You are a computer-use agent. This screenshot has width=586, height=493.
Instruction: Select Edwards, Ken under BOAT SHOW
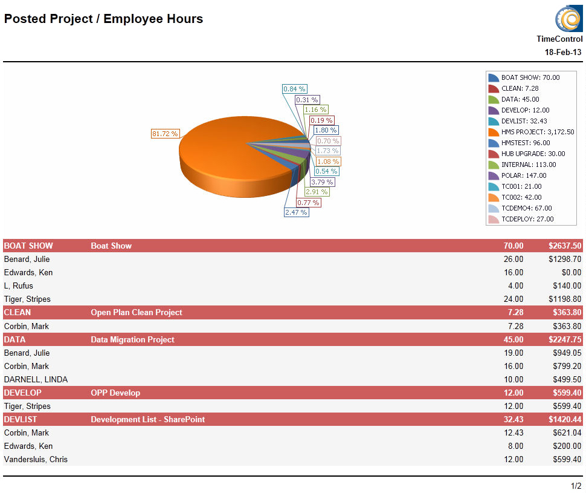coord(28,273)
